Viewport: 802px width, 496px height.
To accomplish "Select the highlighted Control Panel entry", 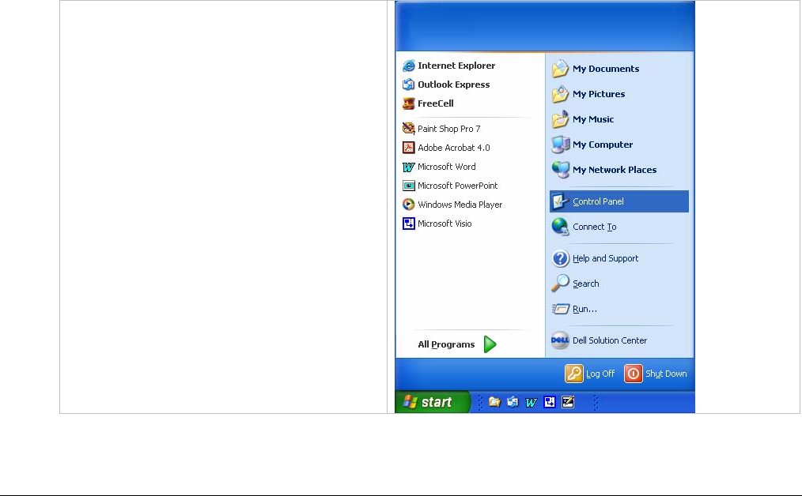I will [619, 201].
